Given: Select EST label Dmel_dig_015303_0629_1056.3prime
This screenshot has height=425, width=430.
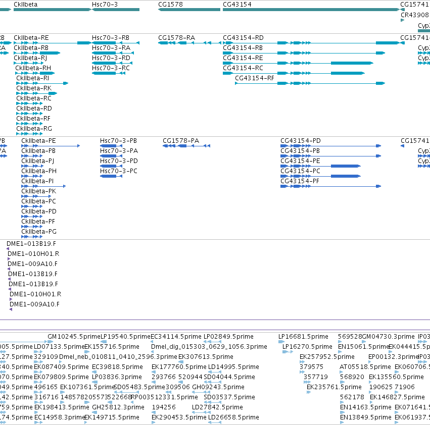Looking at the screenshot, I should click(209, 347).
